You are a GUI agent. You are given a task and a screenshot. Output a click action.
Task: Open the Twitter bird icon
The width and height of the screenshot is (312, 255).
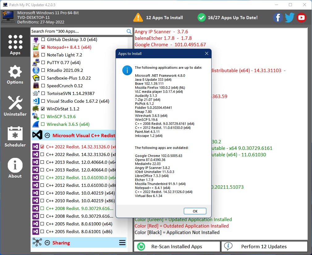(289, 18)
